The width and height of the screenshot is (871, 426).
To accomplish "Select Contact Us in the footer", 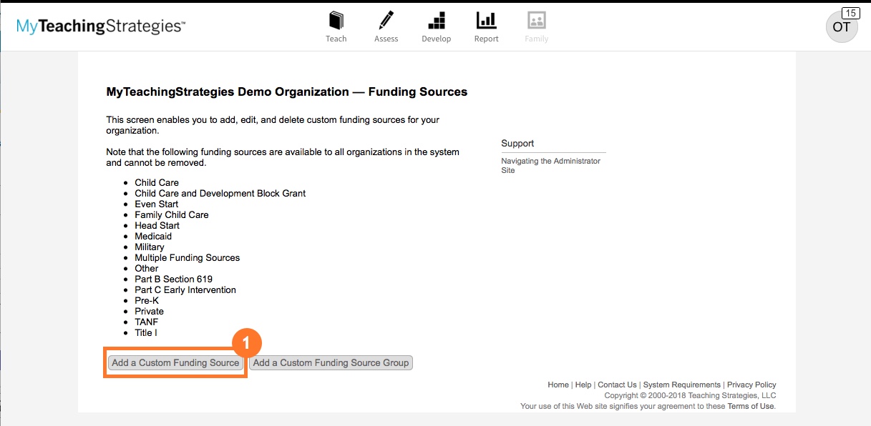I will click(x=617, y=385).
